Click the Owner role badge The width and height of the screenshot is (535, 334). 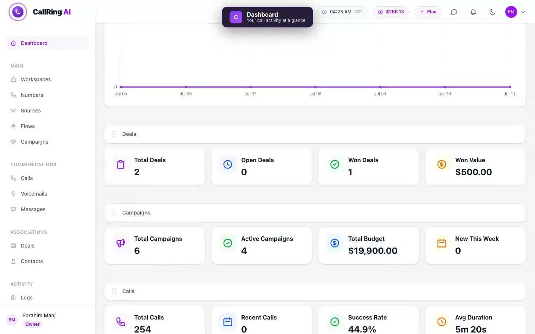[32, 324]
